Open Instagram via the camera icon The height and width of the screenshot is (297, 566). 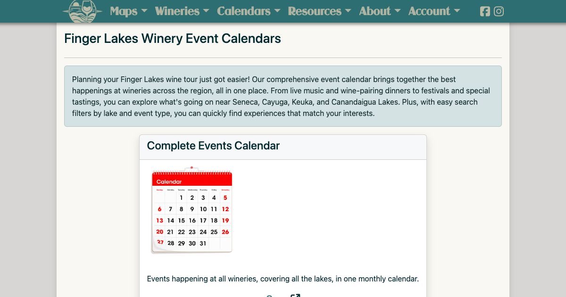[499, 11]
